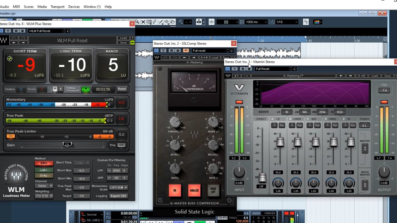This screenshot has height=223, width=397.
Task: Open the Audio menu
Action: (x=4, y=7)
